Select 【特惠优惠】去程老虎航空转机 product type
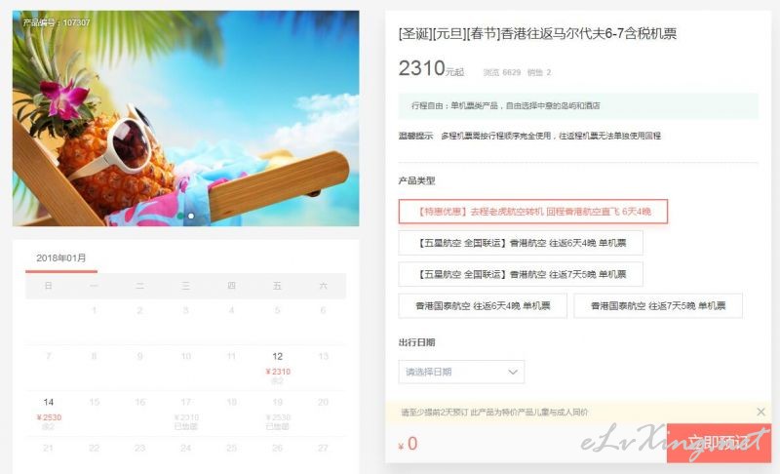Image resolution: width=780 pixels, height=474 pixels. click(x=532, y=212)
